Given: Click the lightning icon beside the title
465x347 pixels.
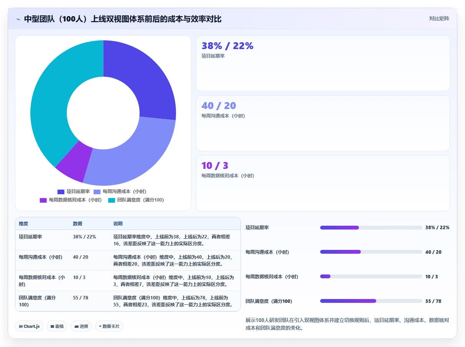Looking at the screenshot, I should click(18, 19).
